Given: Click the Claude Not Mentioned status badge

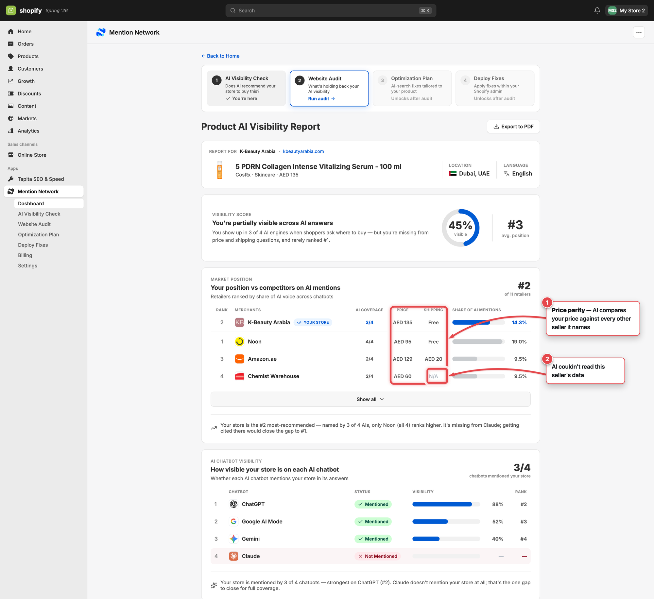Looking at the screenshot, I should (377, 556).
